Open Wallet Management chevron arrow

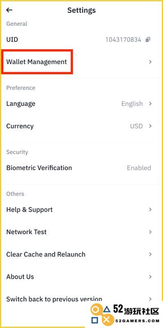coord(150,62)
